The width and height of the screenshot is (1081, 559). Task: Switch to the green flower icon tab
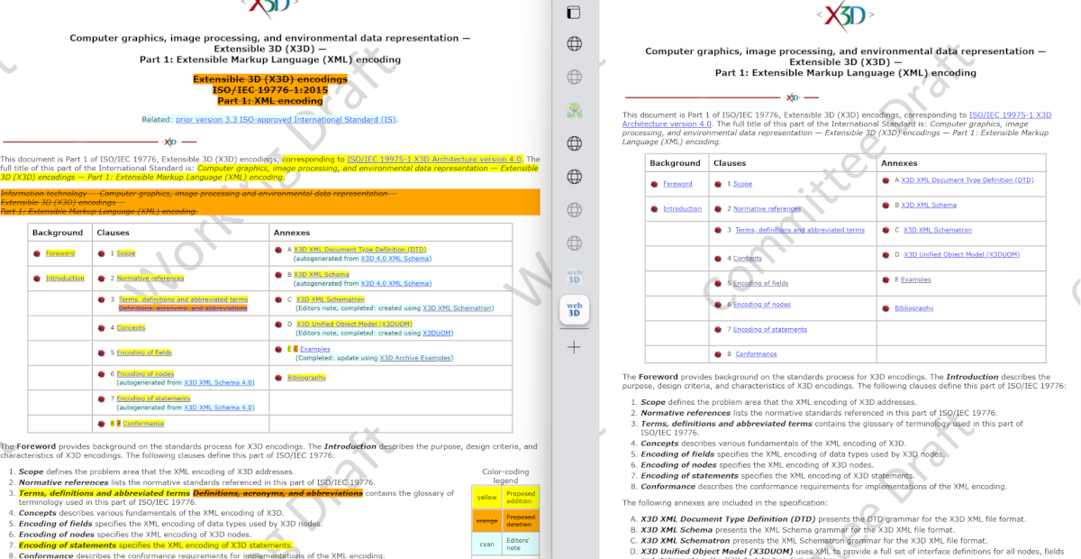(574, 110)
